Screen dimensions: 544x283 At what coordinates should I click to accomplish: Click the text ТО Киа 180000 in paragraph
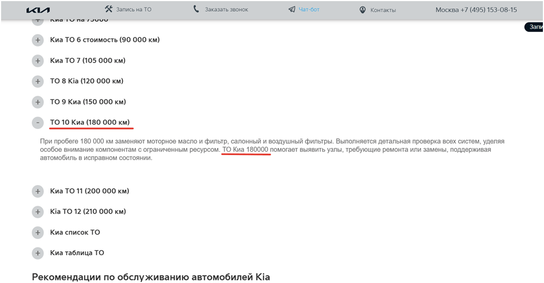pos(245,150)
